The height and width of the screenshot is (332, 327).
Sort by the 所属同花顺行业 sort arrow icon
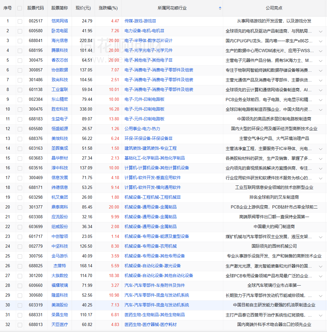coord(220,8)
